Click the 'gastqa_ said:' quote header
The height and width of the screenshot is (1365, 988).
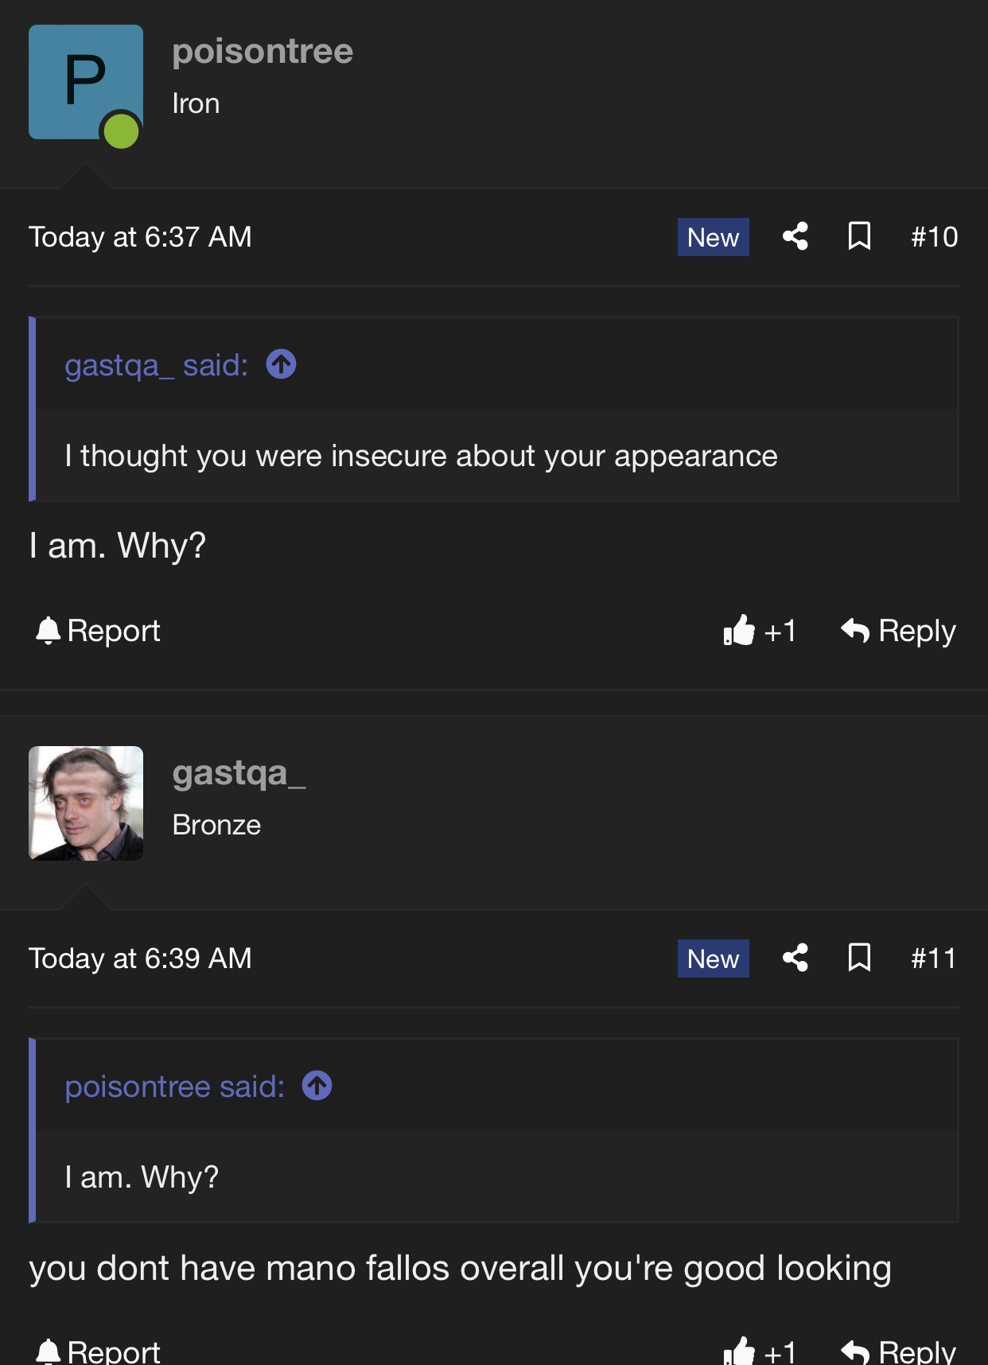(156, 365)
